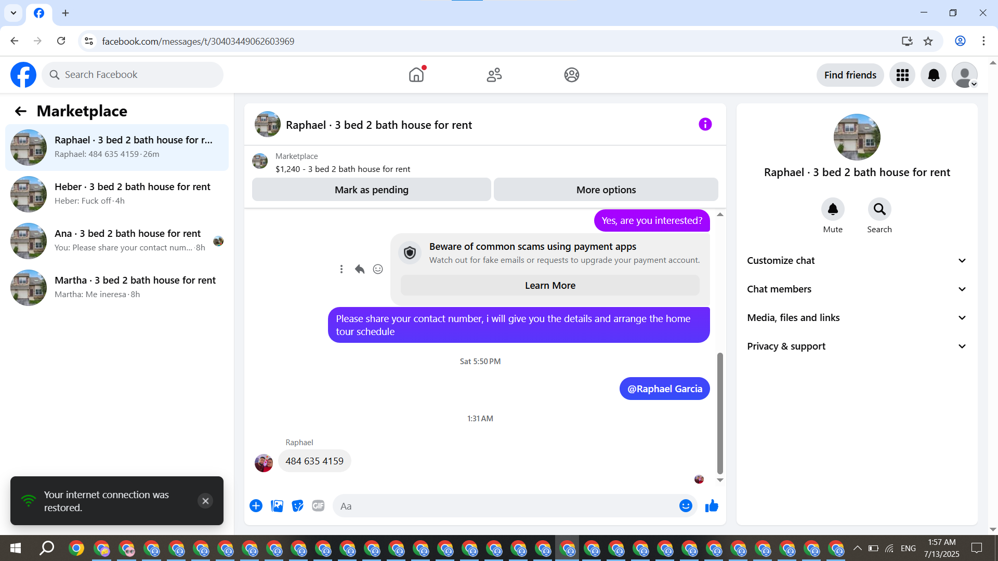Click the purple conversation info icon

(705, 125)
